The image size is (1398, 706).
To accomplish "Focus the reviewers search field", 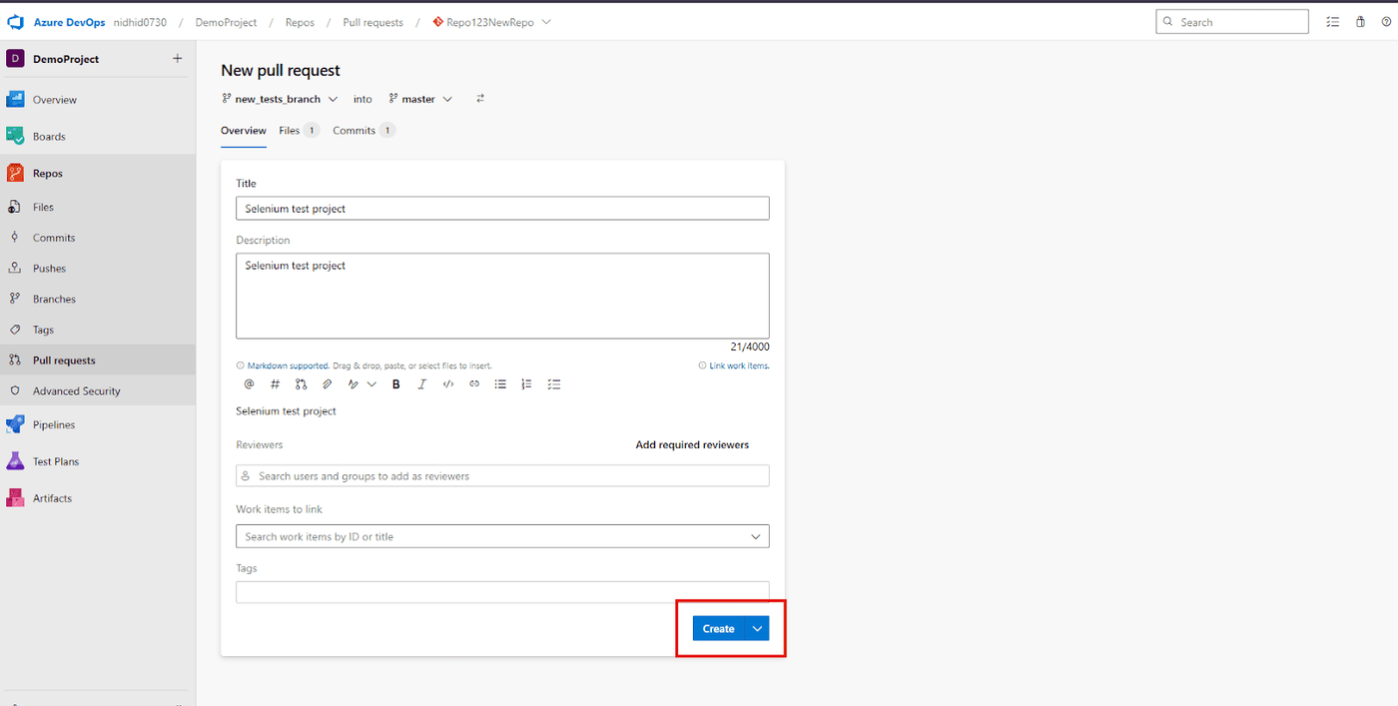I will coord(502,476).
